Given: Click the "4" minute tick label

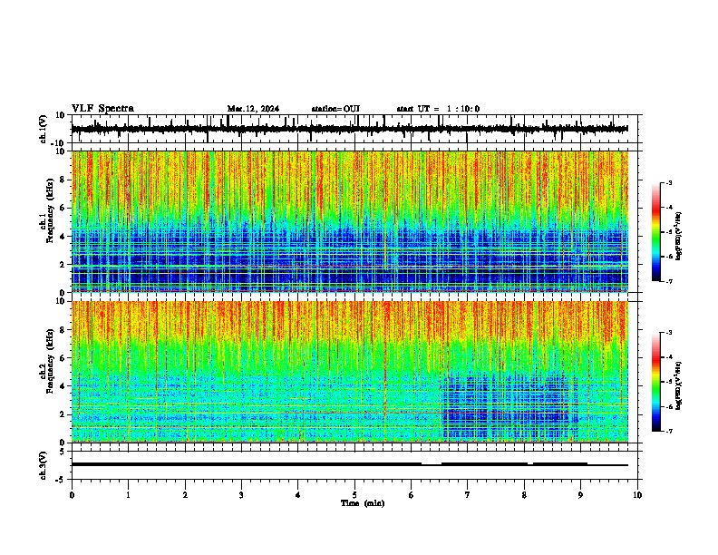Looking at the screenshot, I should (x=298, y=495).
